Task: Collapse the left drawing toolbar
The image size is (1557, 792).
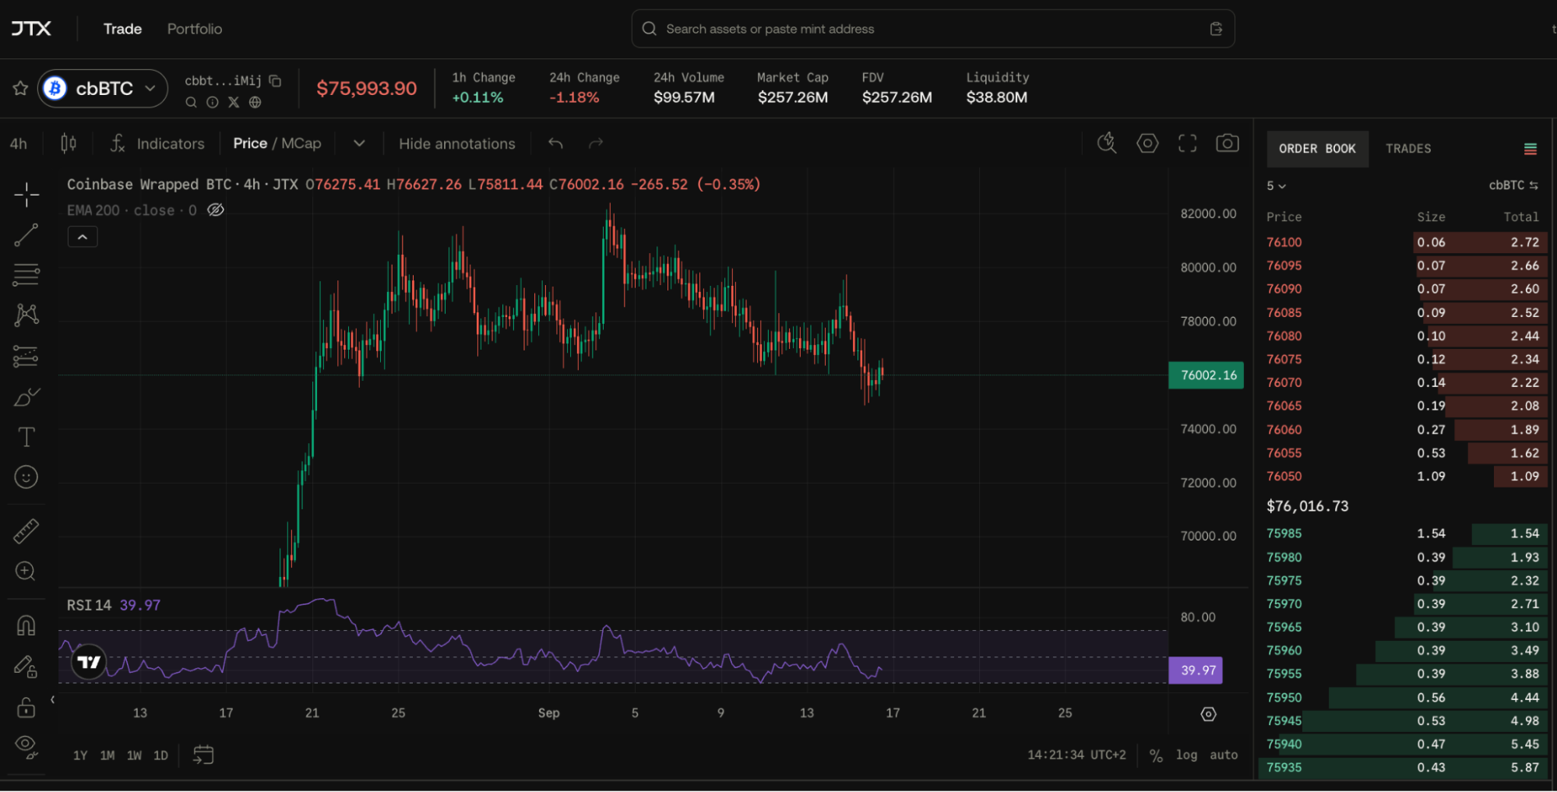Action: coord(52,699)
